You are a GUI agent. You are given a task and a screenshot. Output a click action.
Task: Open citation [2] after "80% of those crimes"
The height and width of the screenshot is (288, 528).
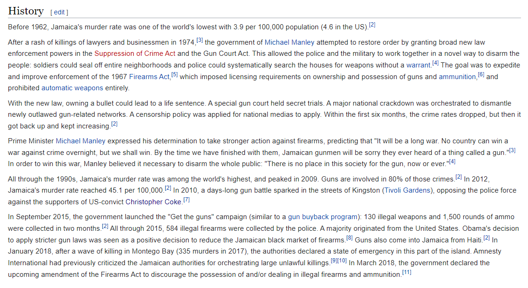459,177
